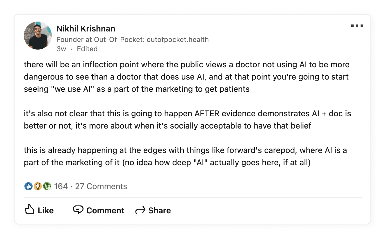Click the blue thumbs-up reaction icon
The image size is (385, 239).
(28, 186)
